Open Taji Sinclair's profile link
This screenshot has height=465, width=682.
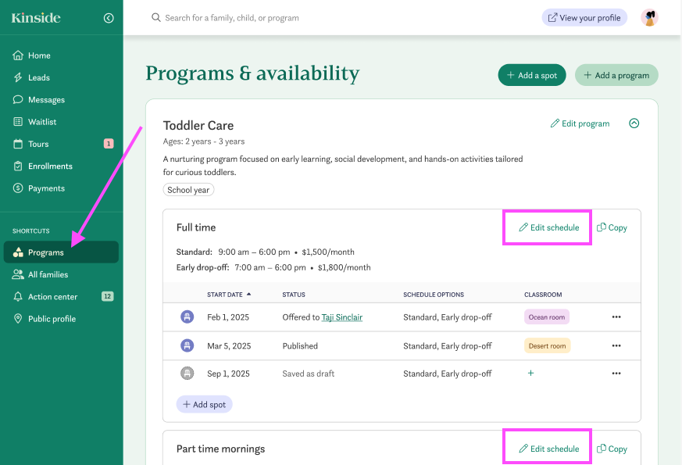tap(341, 317)
